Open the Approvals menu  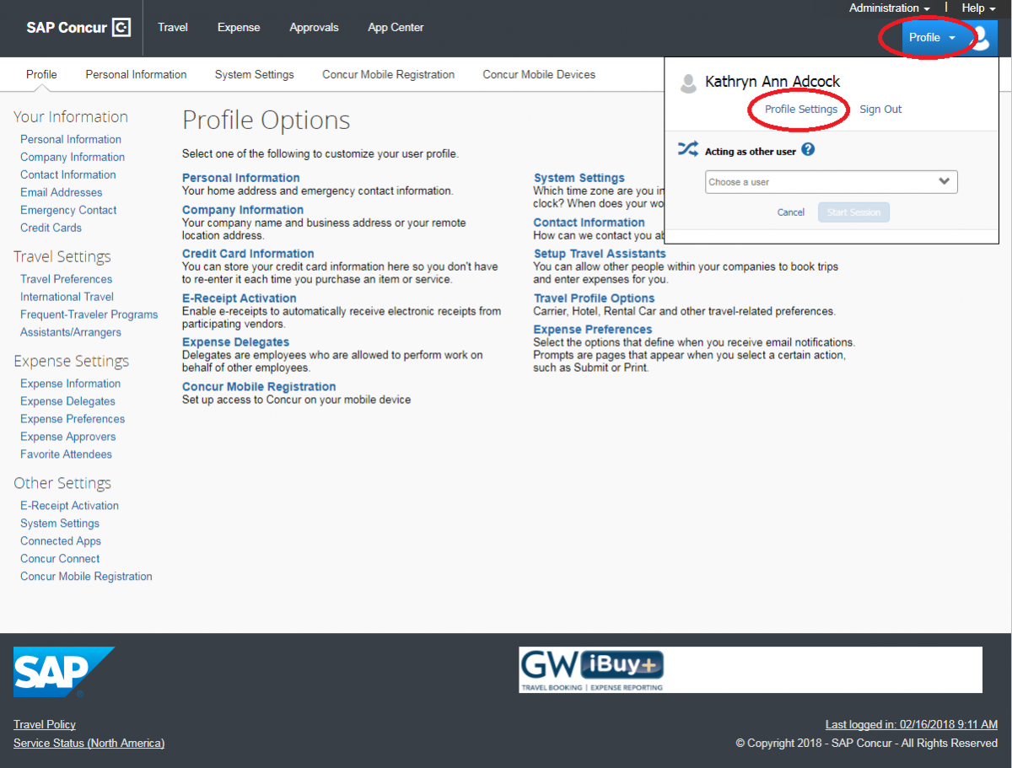point(314,27)
